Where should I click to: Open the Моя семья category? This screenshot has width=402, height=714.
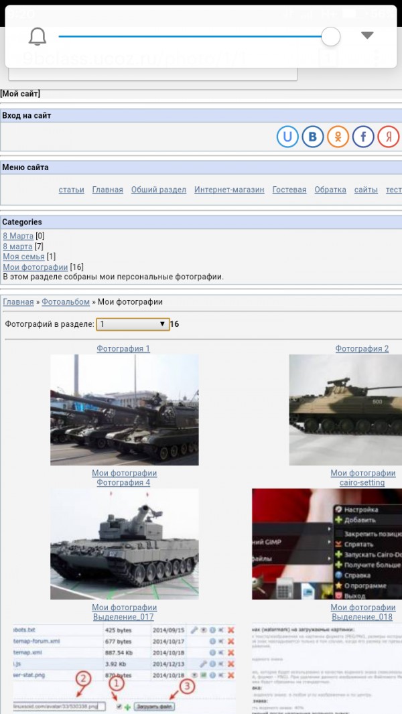click(23, 257)
